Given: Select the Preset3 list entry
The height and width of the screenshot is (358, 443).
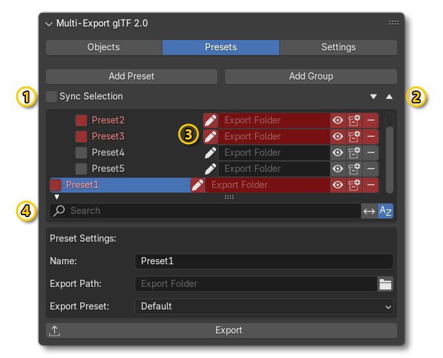Looking at the screenshot, I should coord(108,136).
